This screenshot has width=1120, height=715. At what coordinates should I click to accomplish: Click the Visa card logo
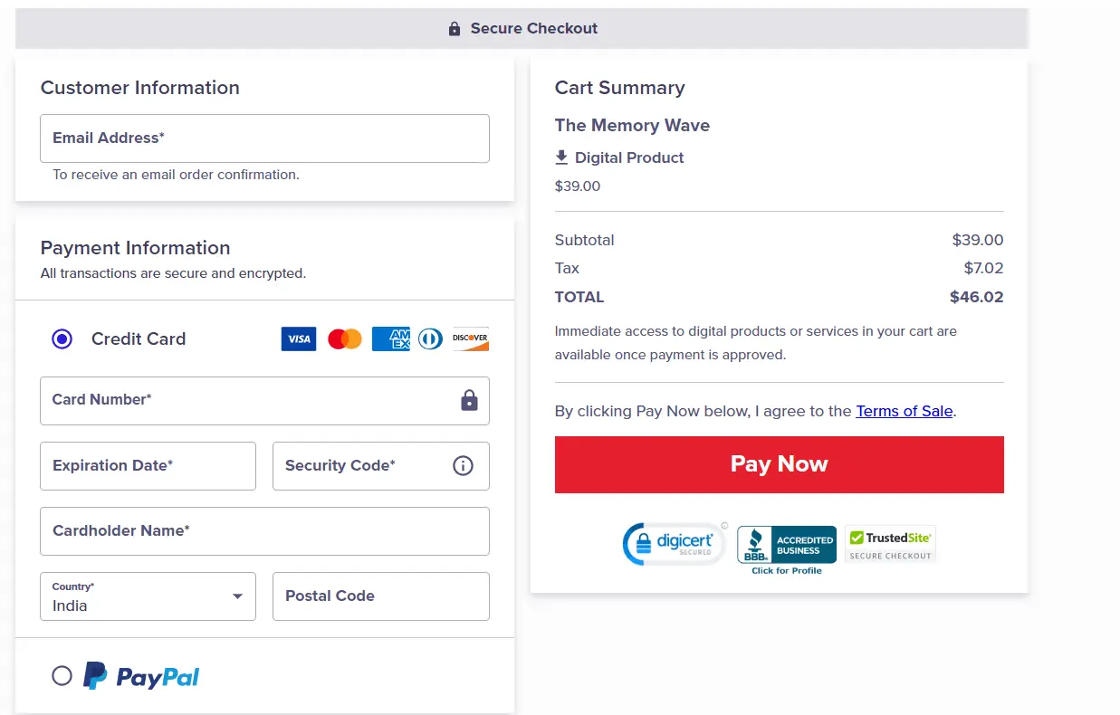pos(299,339)
